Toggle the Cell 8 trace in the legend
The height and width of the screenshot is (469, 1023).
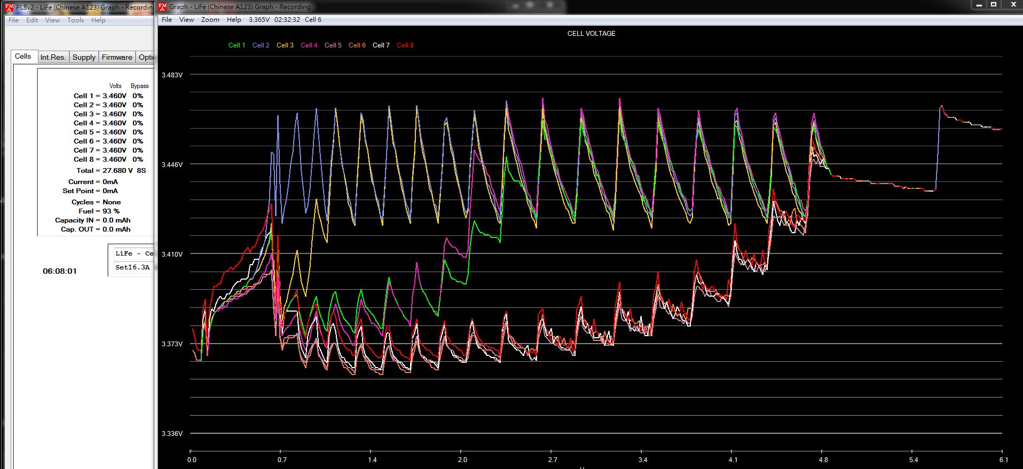pos(405,45)
